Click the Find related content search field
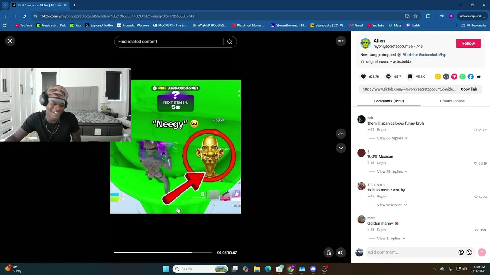This screenshot has height=275, width=490. [x=168, y=42]
